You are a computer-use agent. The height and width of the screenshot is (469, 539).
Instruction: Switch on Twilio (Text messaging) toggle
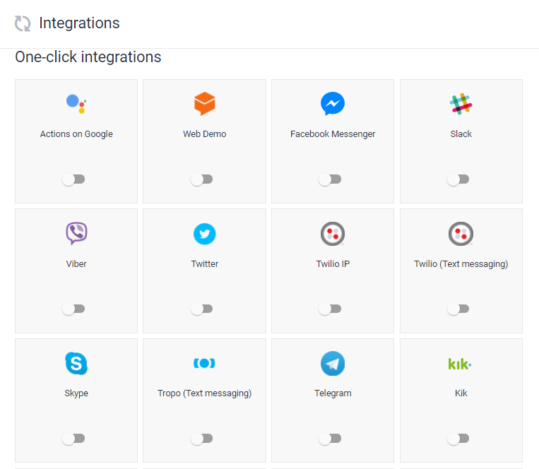click(458, 309)
